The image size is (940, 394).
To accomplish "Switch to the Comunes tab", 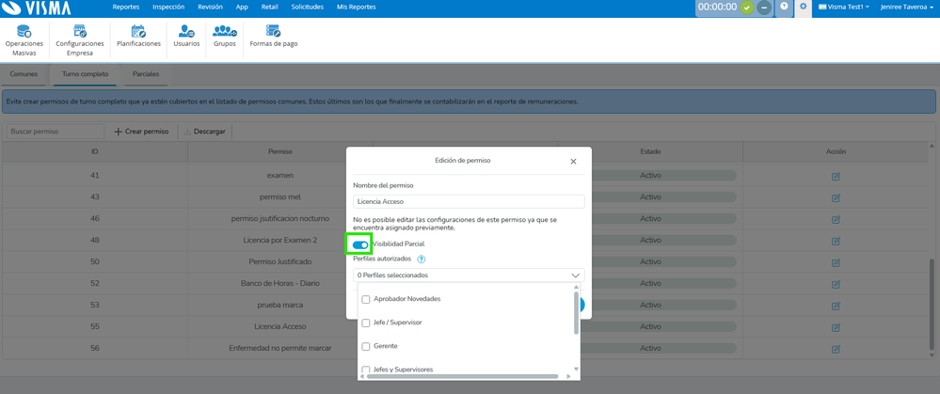I will click(24, 75).
